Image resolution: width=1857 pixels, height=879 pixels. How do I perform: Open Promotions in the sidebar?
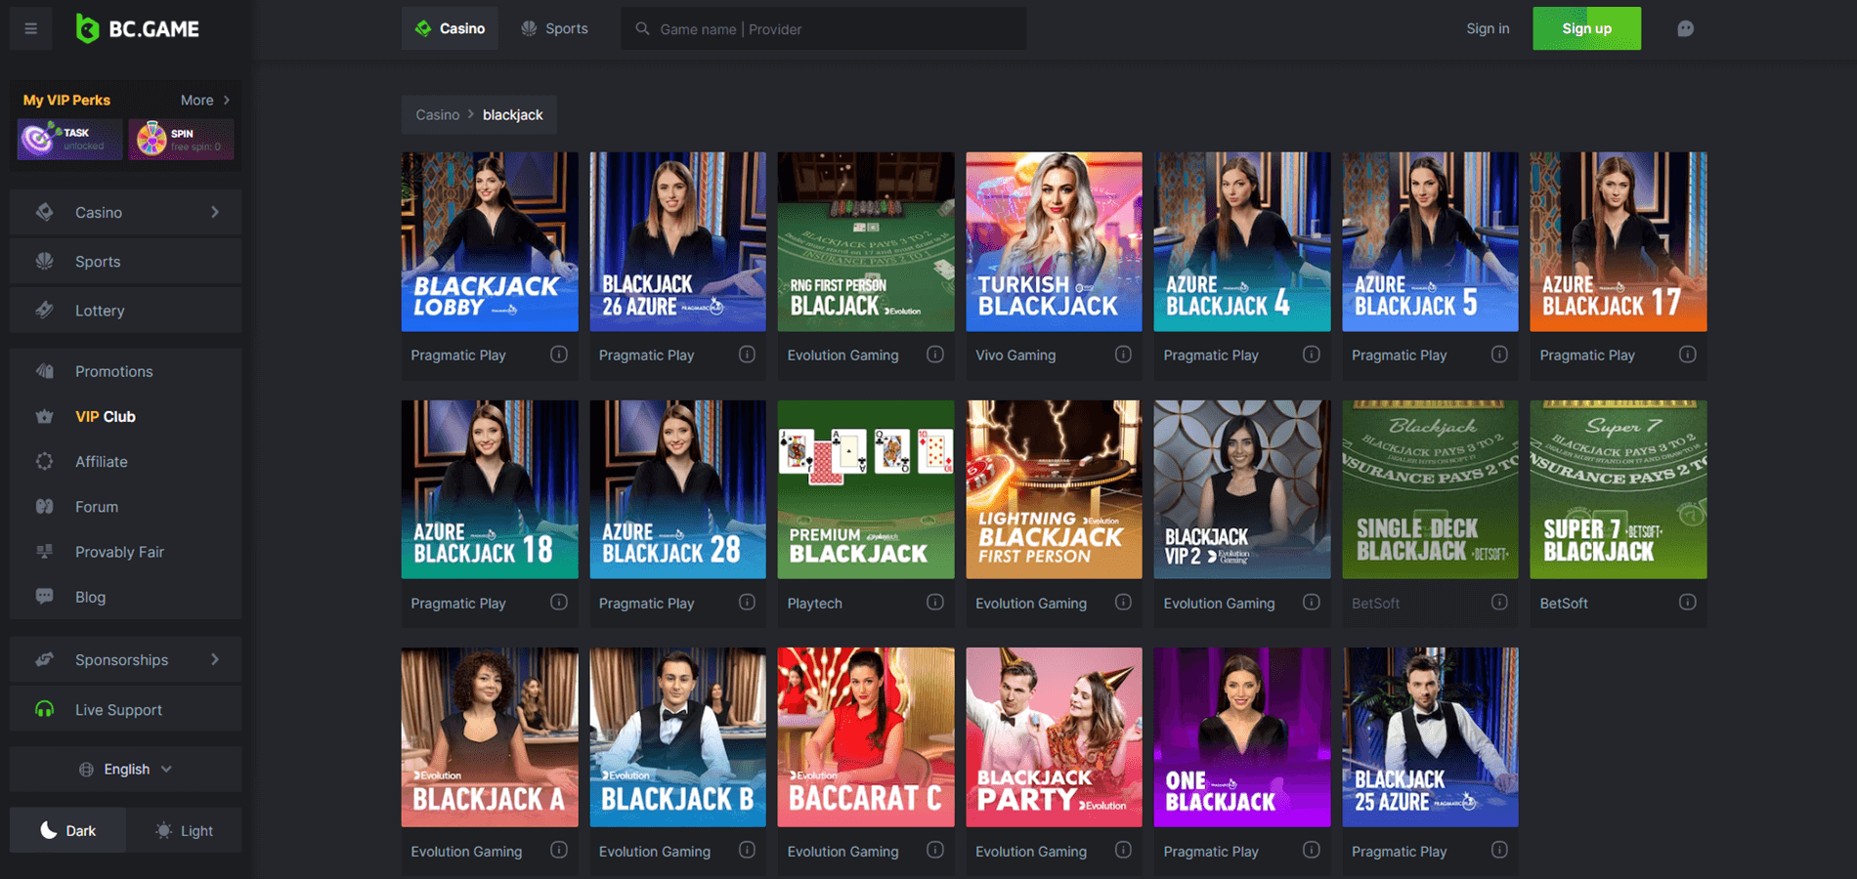coord(125,371)
